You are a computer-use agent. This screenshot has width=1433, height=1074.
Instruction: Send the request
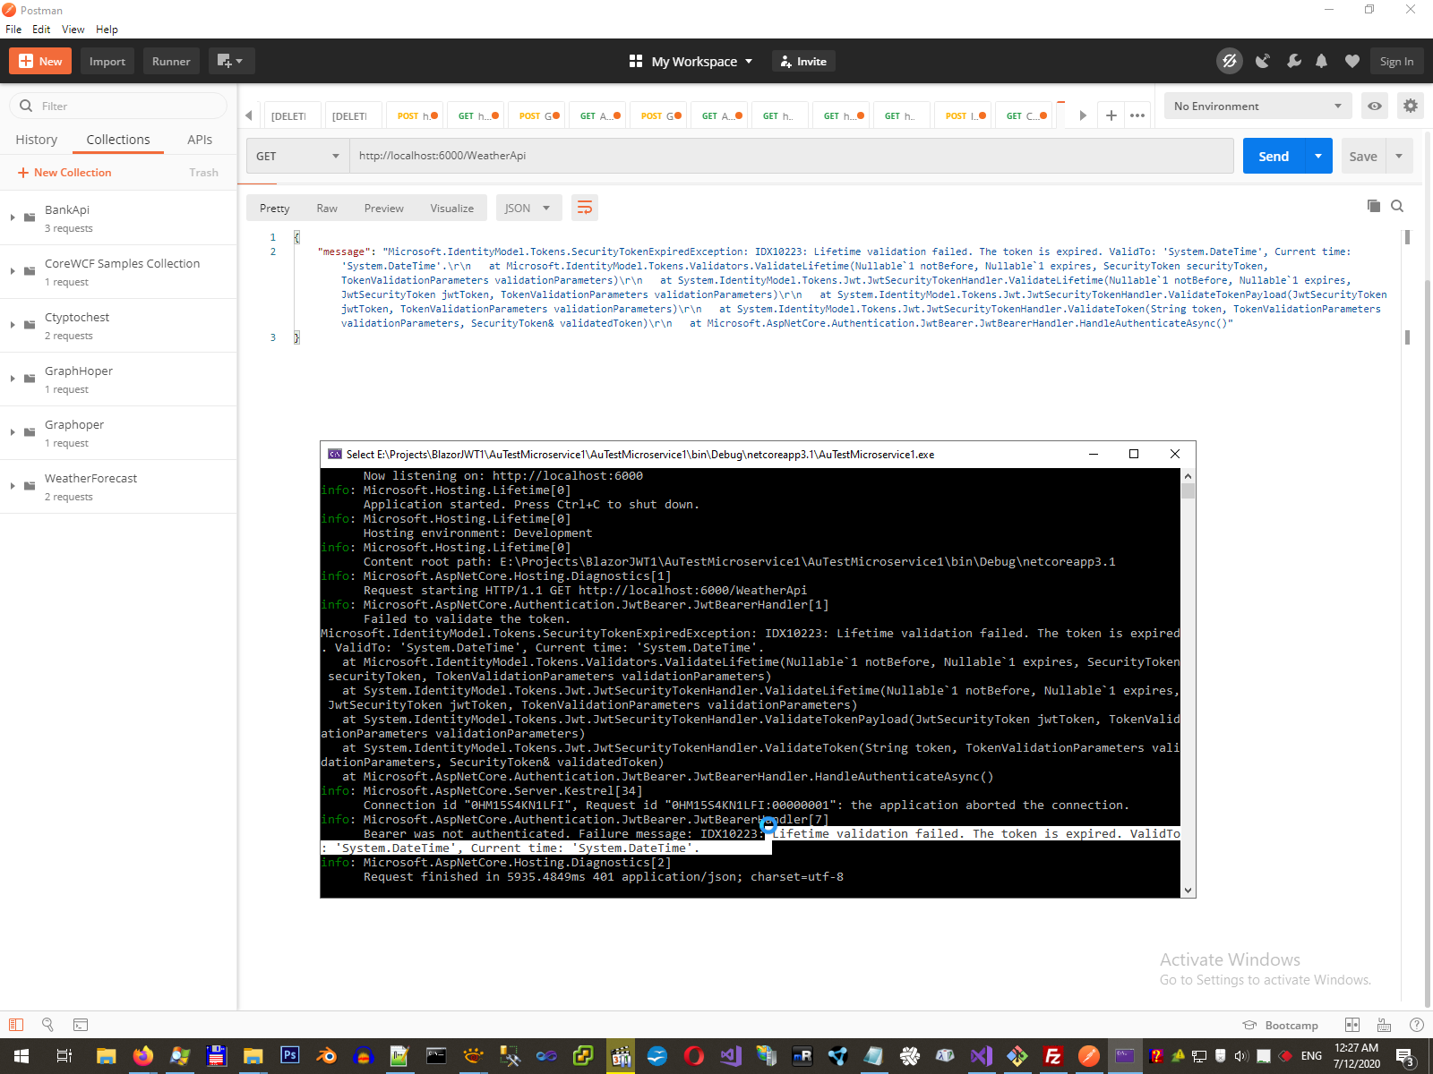click(1274, 156)
